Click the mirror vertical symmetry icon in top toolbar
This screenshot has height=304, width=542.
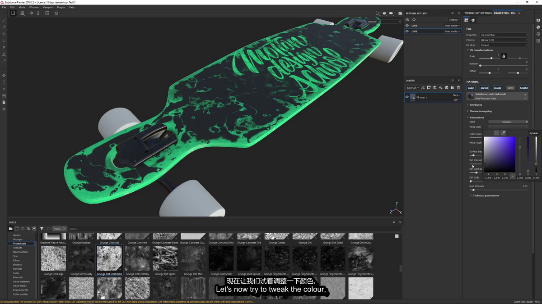(38, 13)
